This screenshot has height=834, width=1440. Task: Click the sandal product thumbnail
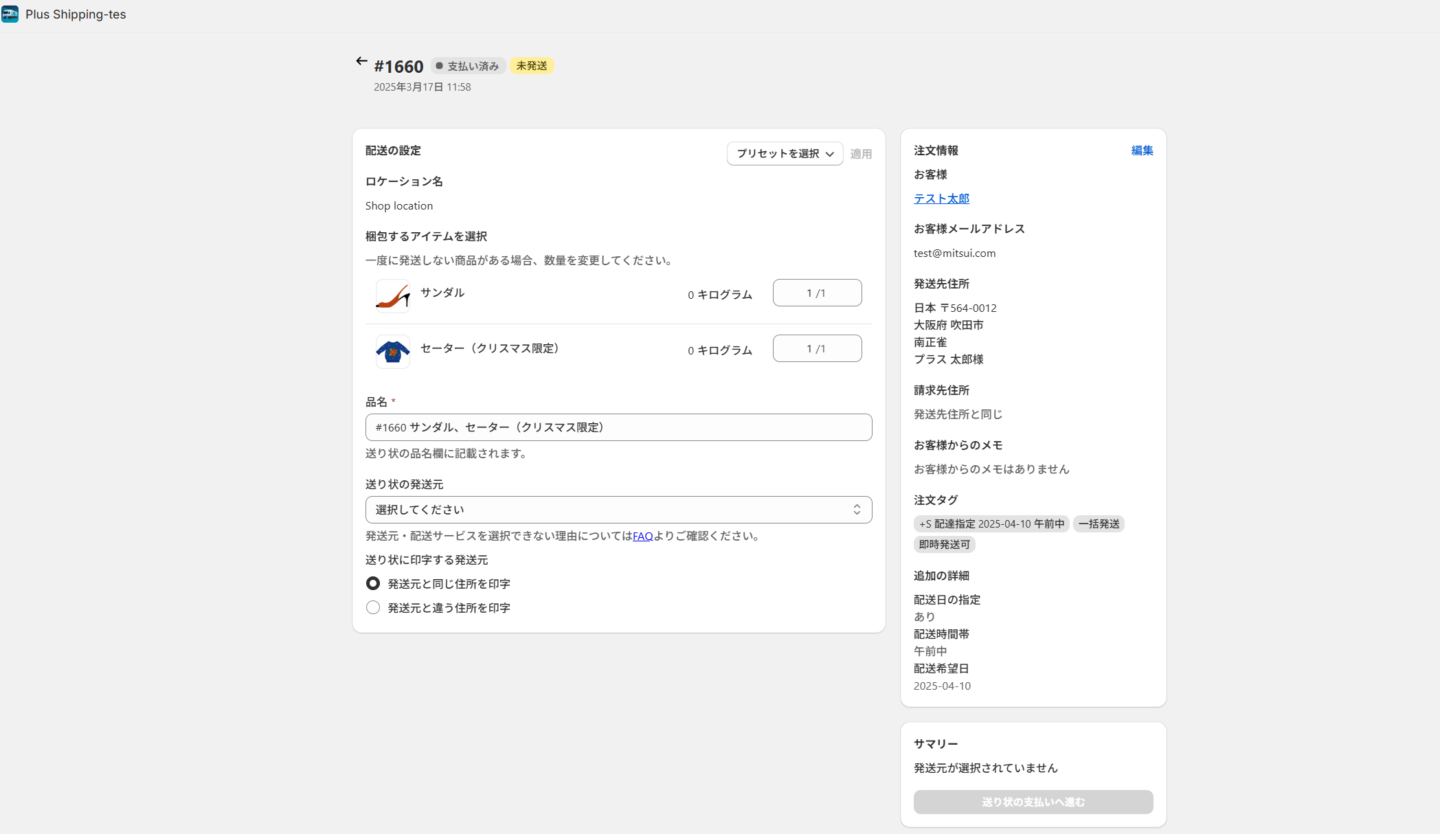[x=393, y=296]
